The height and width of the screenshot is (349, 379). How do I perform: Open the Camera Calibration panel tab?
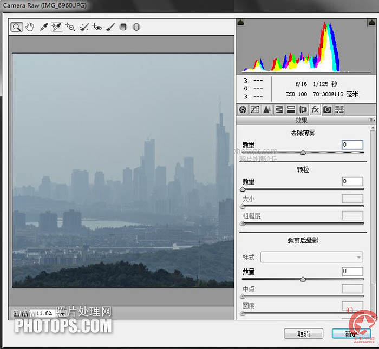pyautogui.click(x=327, y=110)
